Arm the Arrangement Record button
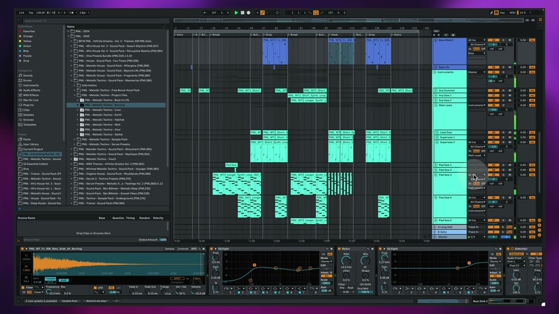Image resolution: width=559 pixels, height=314 pixels. pyautogui.click(x=248, y=13)
